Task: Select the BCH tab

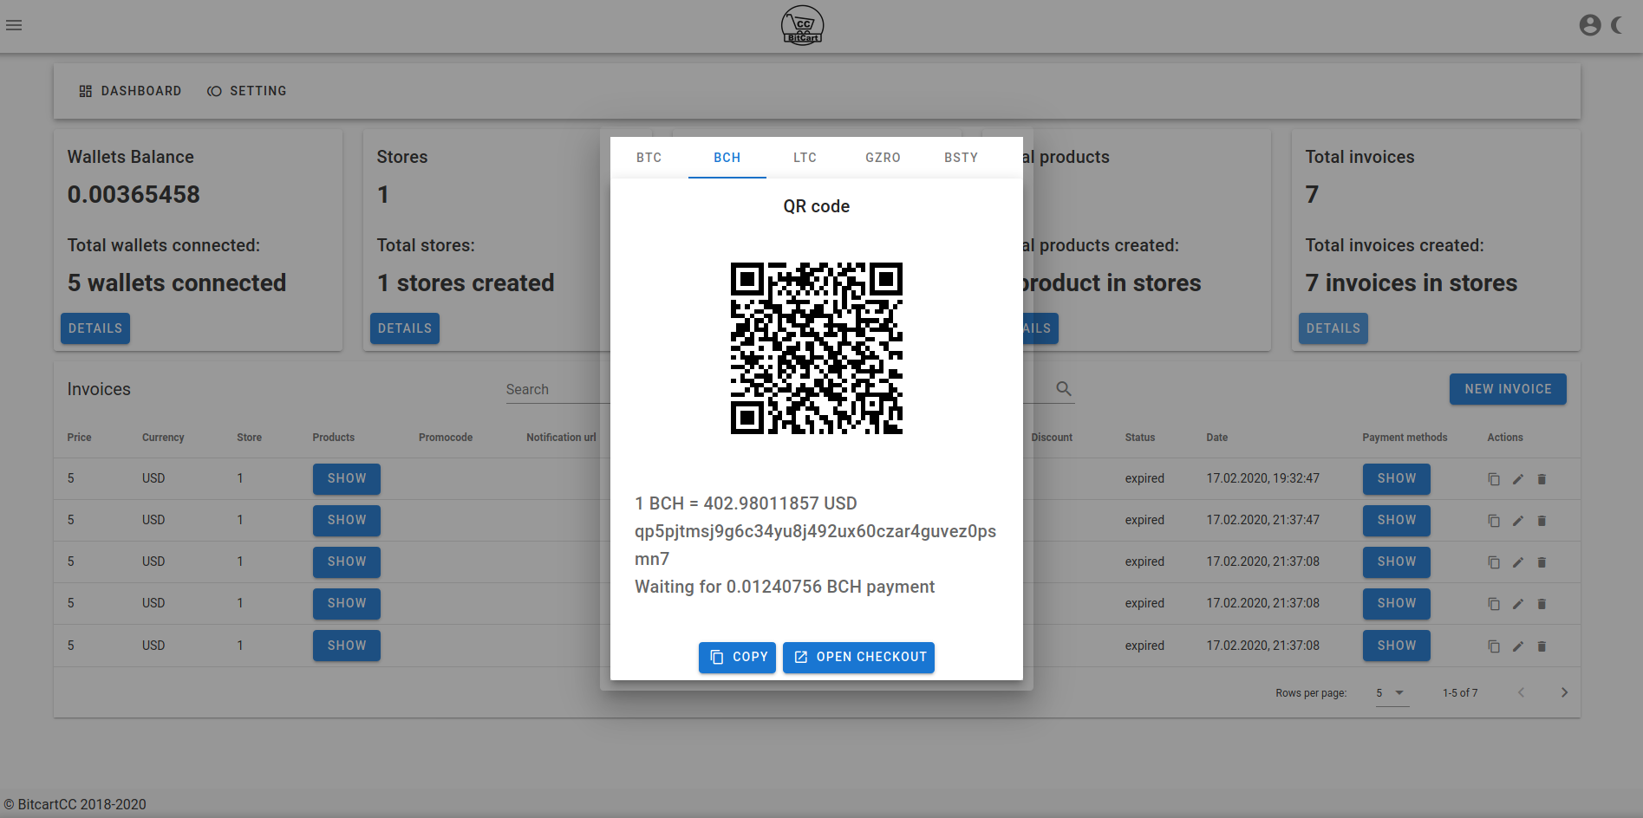Action: (x=727, y=158)
